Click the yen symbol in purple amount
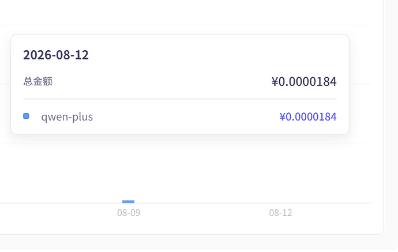This screenshot has height=252, width=398. click(283, 116)
